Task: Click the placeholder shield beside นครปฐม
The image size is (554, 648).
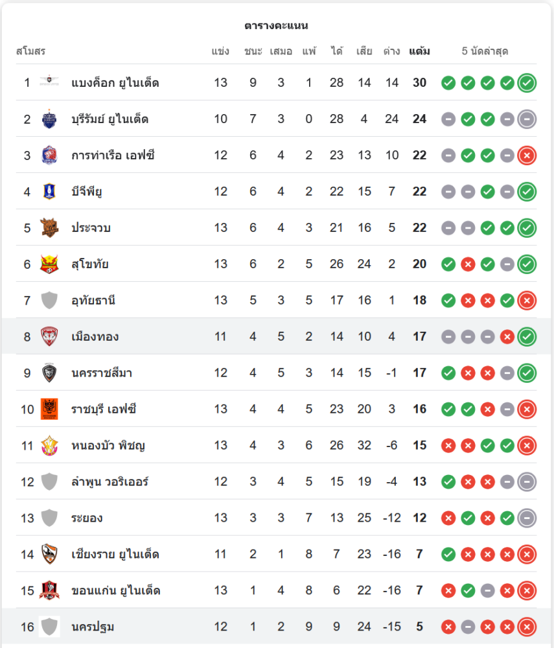Action: [x=49, y=627]
